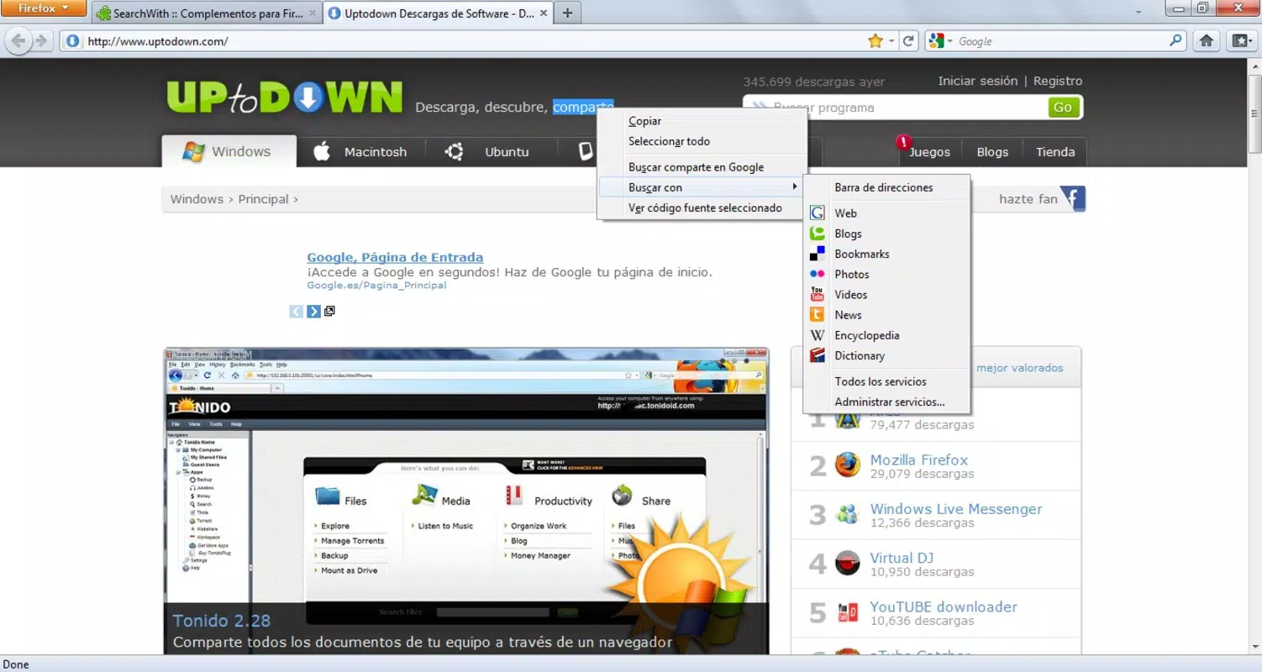Image resolution: width=1262 pixels, height=672 pixels.
Task: Open the Registro link
Action: coord(1058,81)
